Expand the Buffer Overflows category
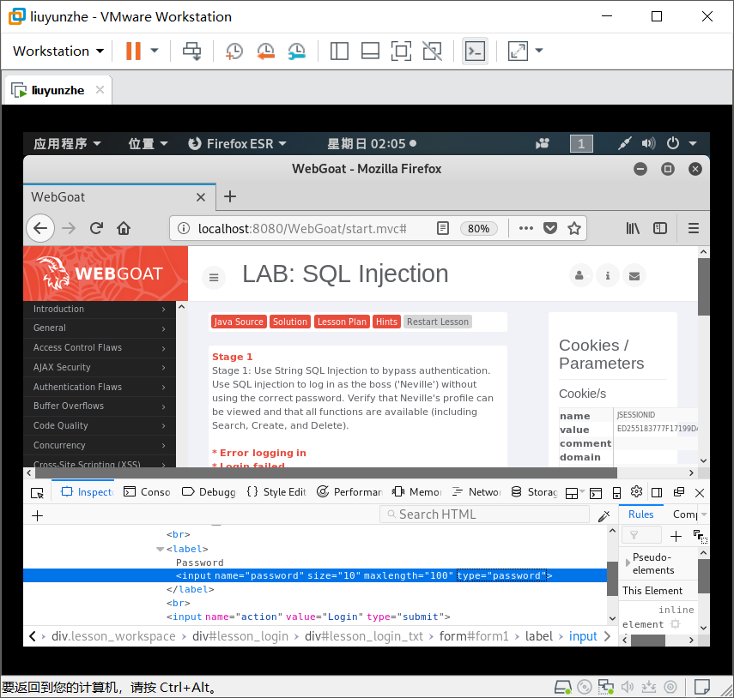Image resolution: width=734 pixels, height=698 pixels. coord(100,406)
